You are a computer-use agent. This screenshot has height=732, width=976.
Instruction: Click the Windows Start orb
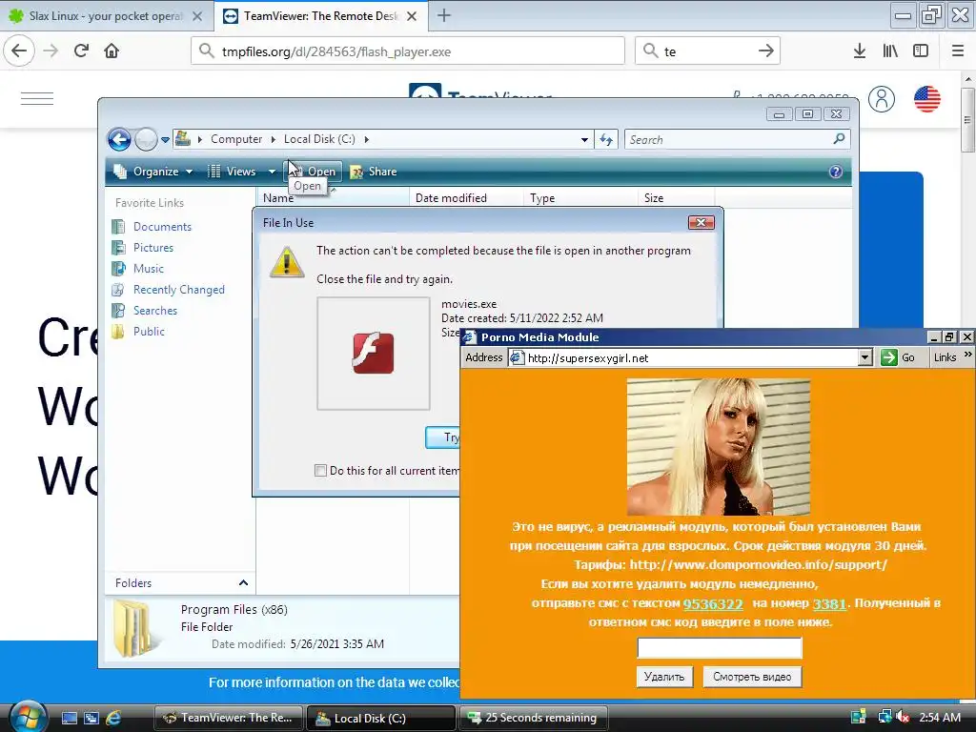point(27,718)
